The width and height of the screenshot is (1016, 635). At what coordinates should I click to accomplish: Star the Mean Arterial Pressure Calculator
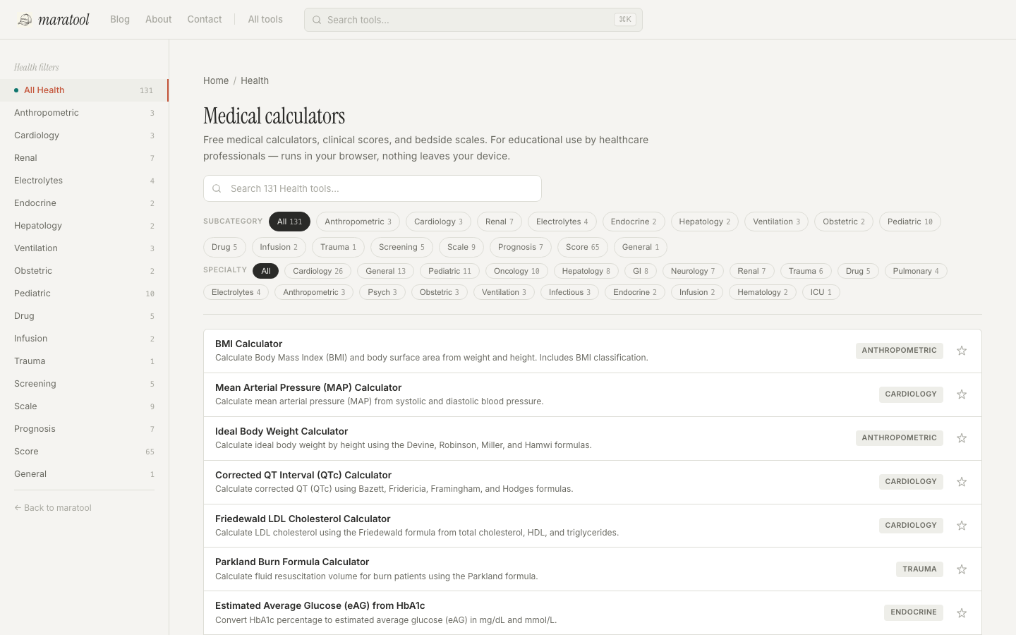(x=962, y=394)
